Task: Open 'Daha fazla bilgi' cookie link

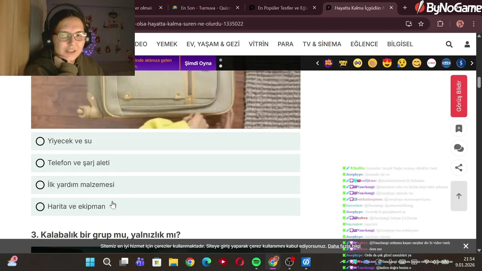Action: coord(344,246)
